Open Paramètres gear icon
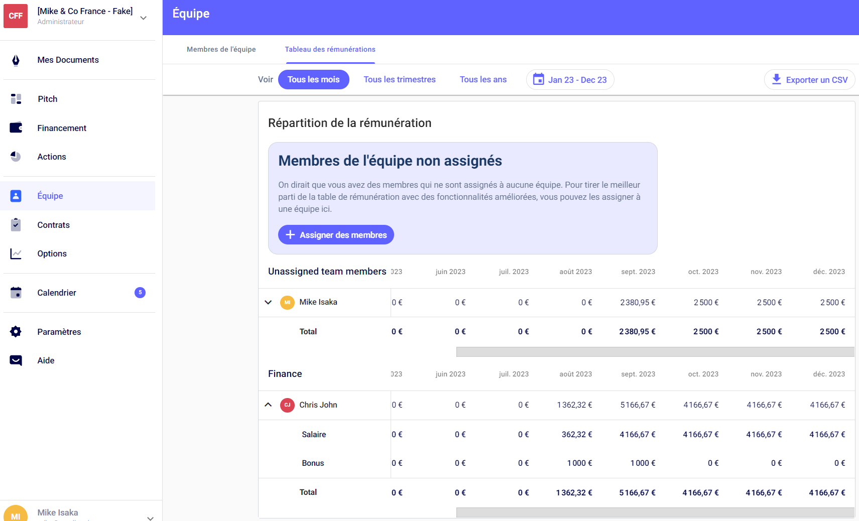 tap(16, 332)
